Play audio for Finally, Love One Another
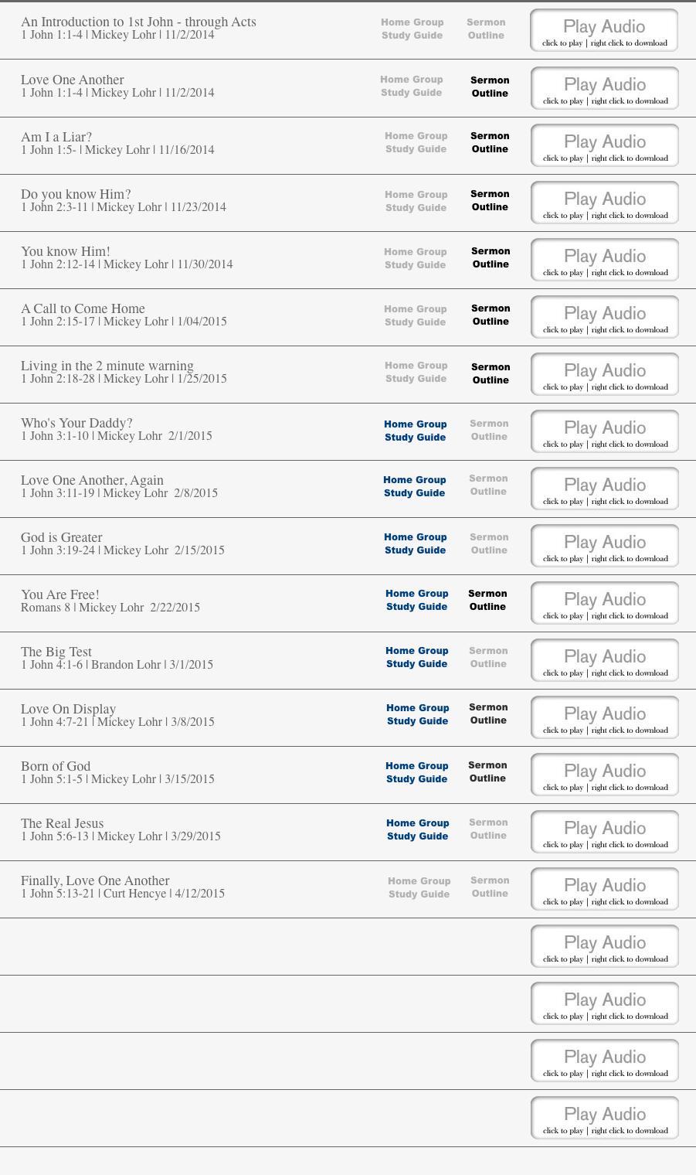The height and width of the screenshot is (1175, 696). click(604, 889)
